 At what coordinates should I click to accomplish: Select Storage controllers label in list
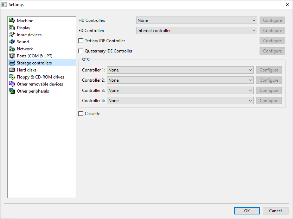(34, 63)
